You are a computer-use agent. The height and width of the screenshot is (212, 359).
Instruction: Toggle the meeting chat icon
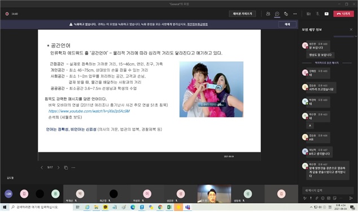coord(277,14)
